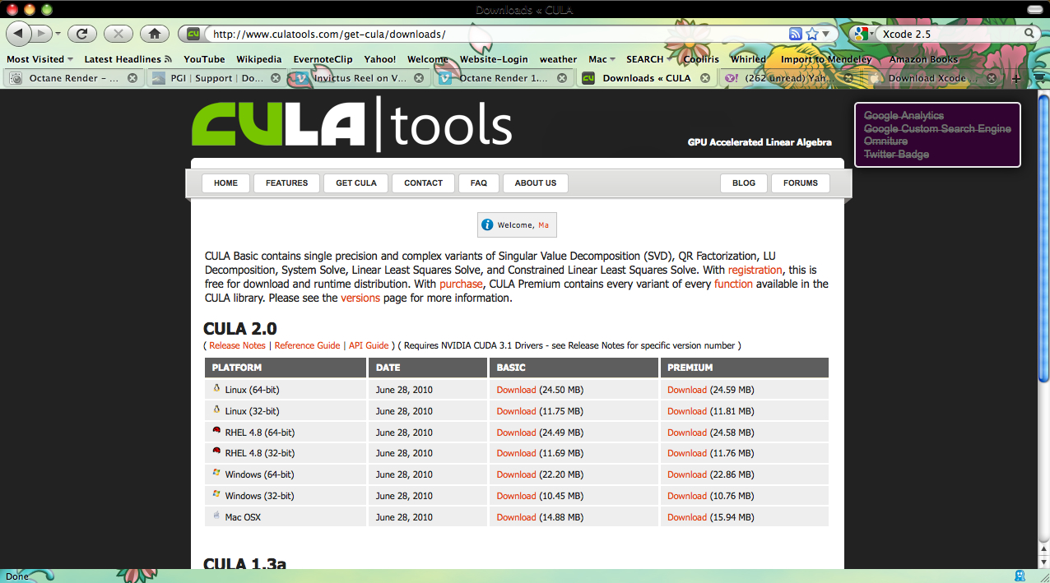Open the Latest Headlines feed bookmark
This screenshot has width=1050, height=583.
pos(128,59)
